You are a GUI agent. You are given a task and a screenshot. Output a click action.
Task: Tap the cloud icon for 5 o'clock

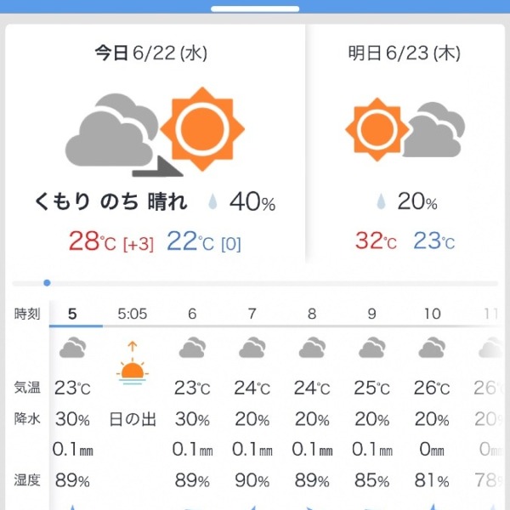(x=72, y=348)
